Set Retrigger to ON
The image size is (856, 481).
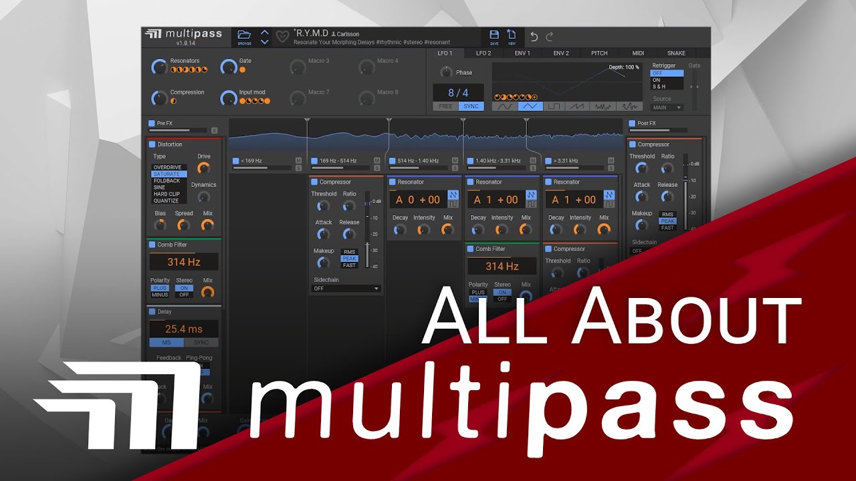pyautogui.click(x=667, y=79)
